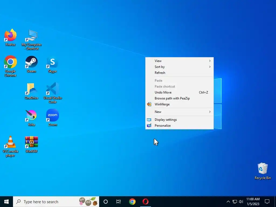Launch Chrome from the taskbar
This screenshot has width=276, height=207.
132,202
